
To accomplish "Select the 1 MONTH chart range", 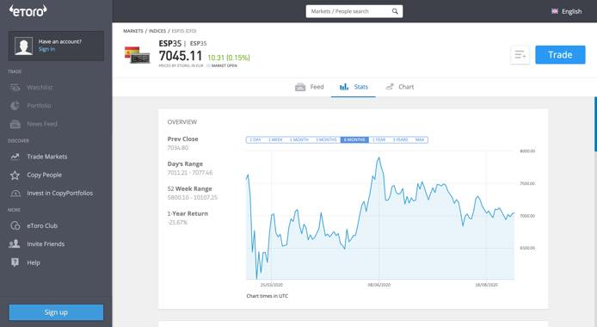I will [x=298, y=139].
